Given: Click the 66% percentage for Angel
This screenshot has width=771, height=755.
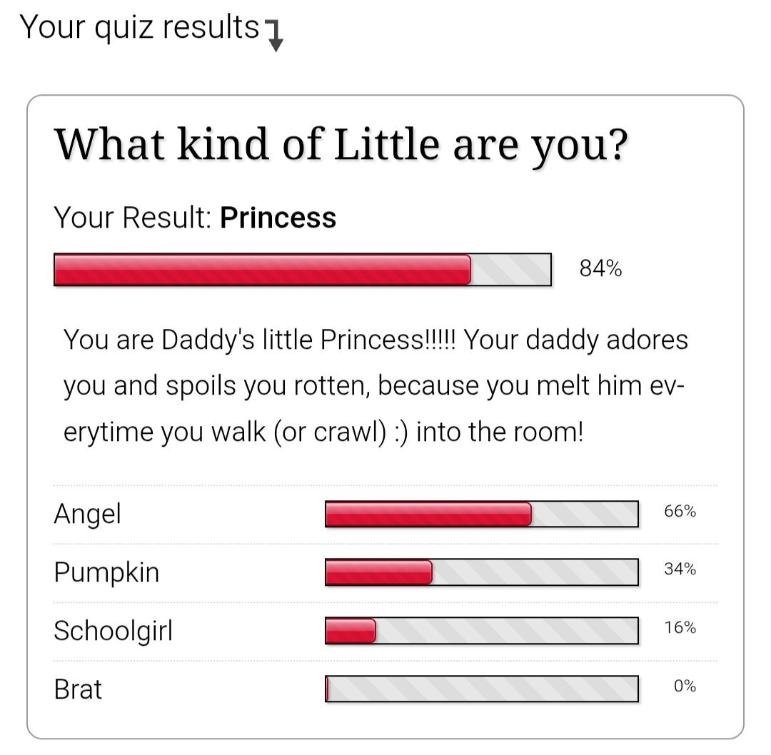Looking at the screenshot, I should click(680, 511).
